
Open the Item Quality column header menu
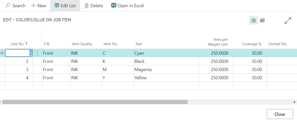pos(82,44)
